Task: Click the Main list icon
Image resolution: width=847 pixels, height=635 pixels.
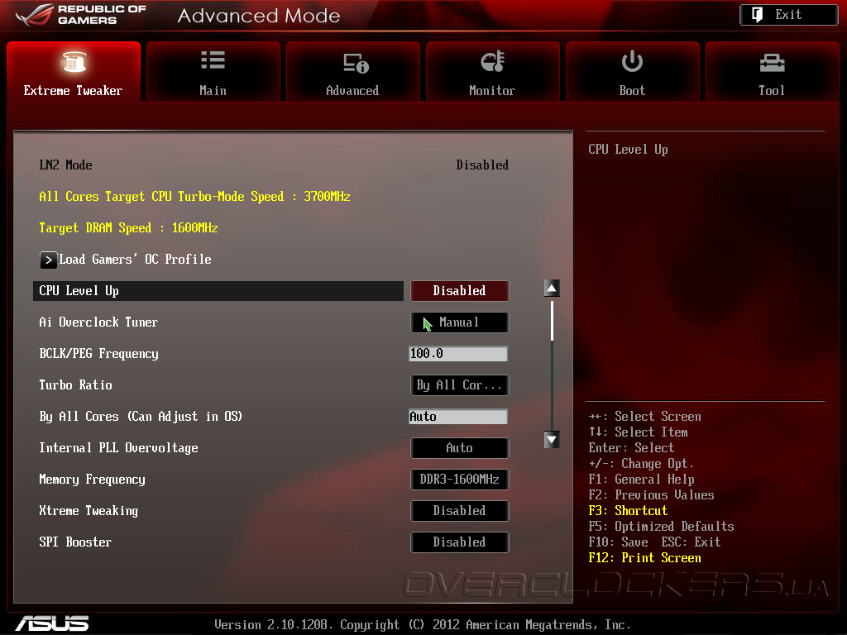Action: coord(213,60)
